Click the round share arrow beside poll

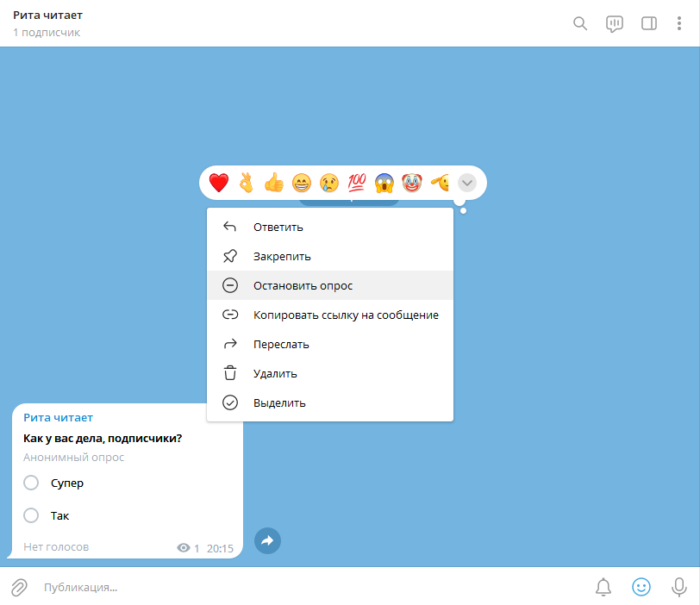tap(267, 540)
